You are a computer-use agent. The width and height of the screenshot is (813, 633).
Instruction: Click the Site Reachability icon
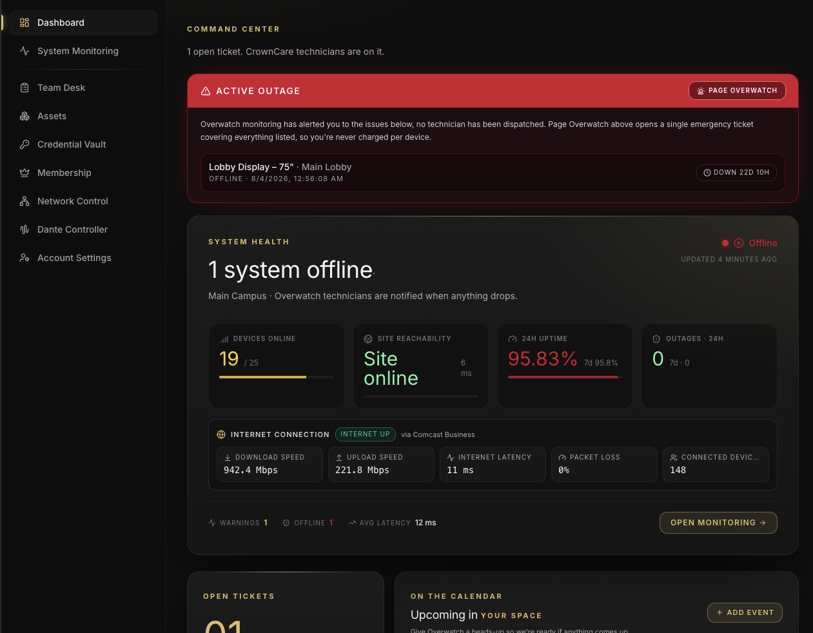tap(368, 339)
